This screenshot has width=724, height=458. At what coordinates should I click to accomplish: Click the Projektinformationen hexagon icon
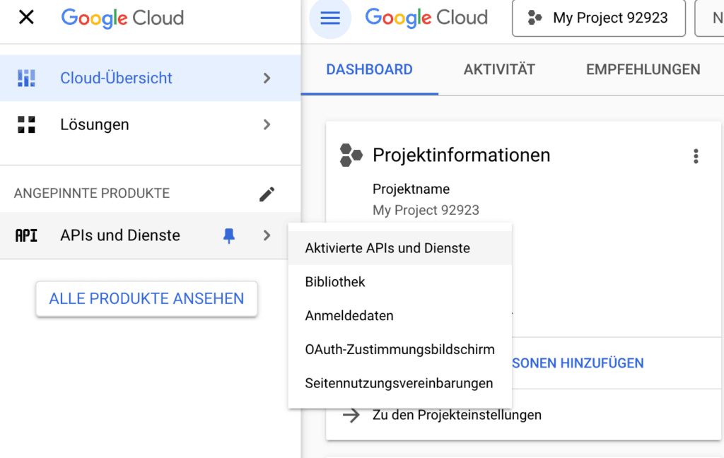pos(351,155)
